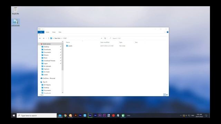
Task: Go back with the Back arrow
Action: [40, 38]
